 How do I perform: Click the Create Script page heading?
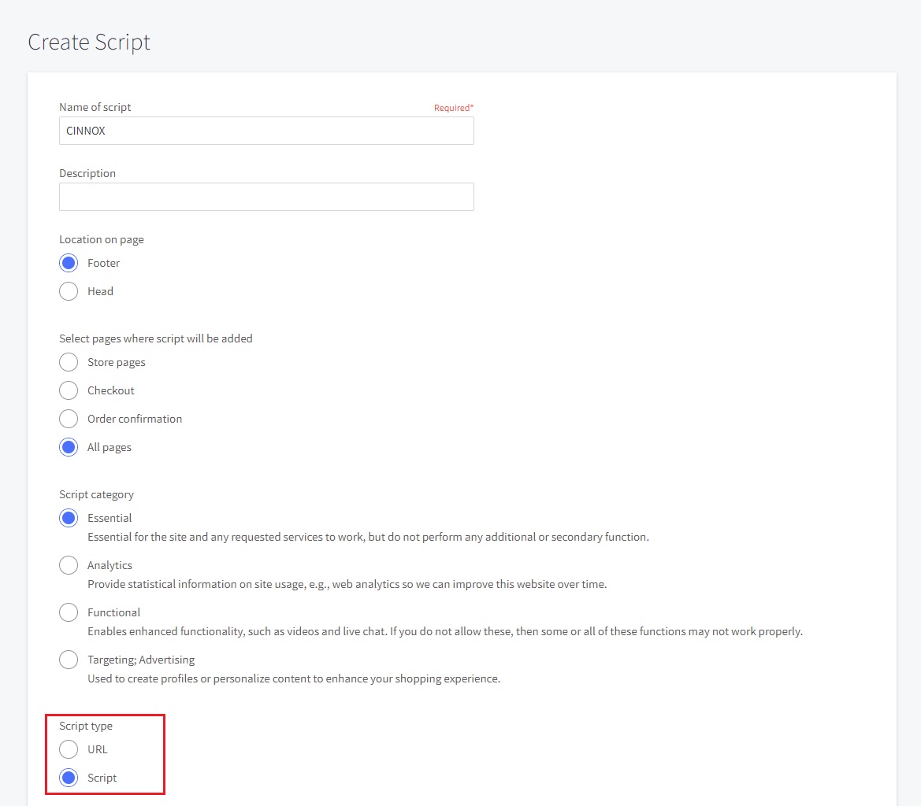(x=89, y=42)
